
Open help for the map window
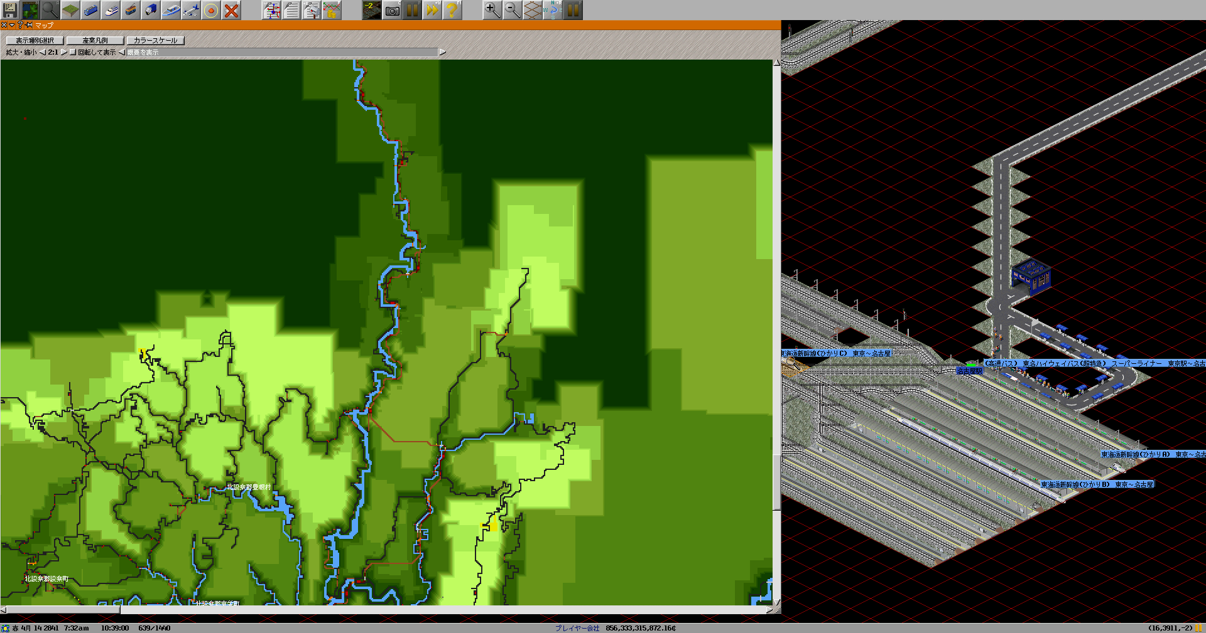tap(20, 25)
